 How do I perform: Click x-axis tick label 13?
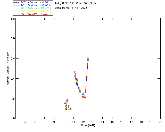coord(93,122)
